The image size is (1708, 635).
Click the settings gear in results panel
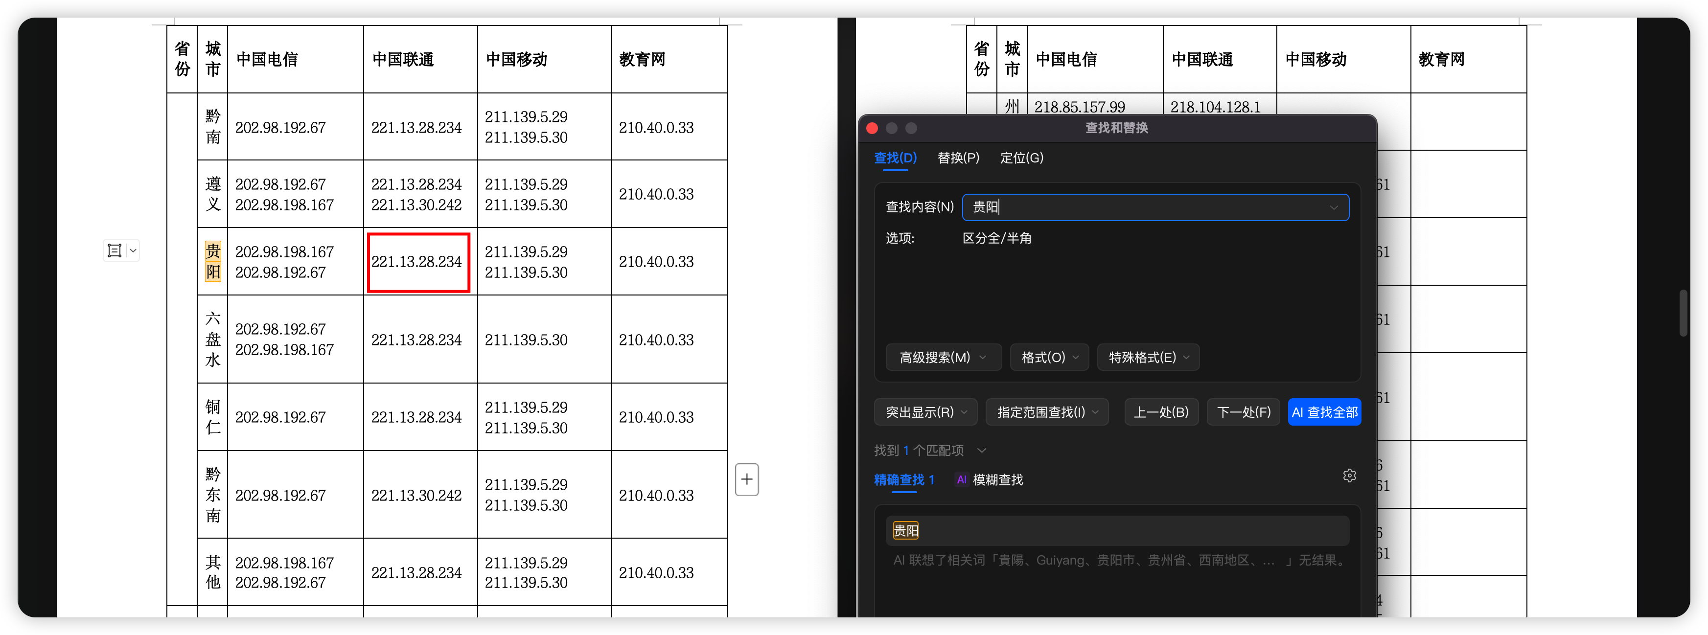tap(1349, 475)
